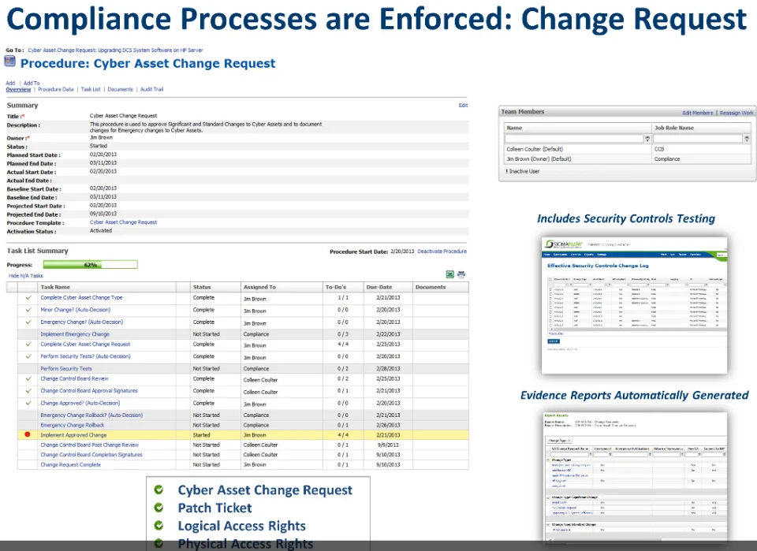Open Minor Change? (Auto-Decision) task
Screen dimensions: 757x551
[76, 310]
